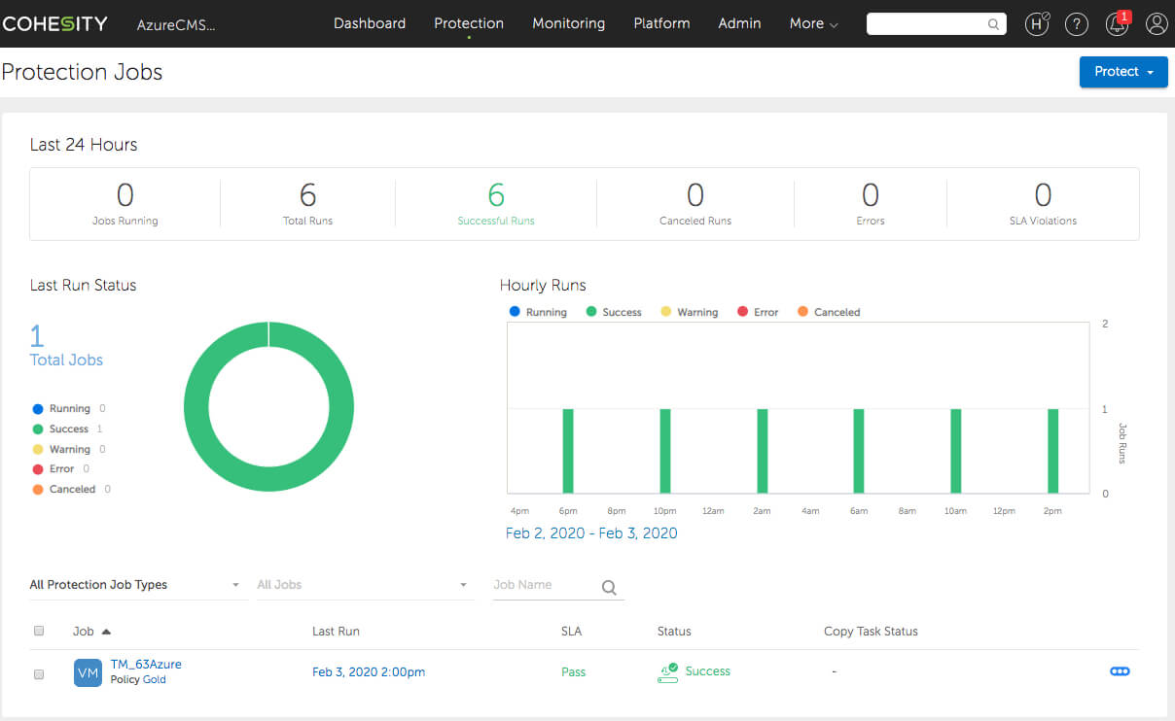Image resolution: width=1175 pixels, height=721 pixels.
Task: Check the TM_63Azure job row checkbox
Action: pos(39,673)
